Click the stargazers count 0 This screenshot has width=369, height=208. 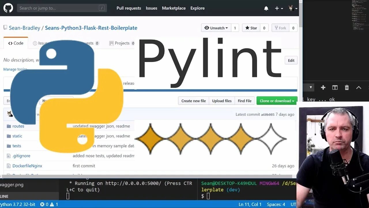264,28
